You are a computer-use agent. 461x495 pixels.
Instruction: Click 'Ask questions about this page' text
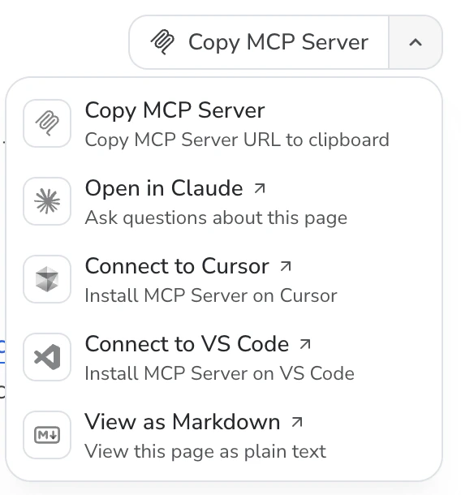click(216, 217)
